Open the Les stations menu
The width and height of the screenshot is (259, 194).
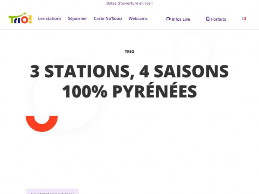click(x=50, y=19)
